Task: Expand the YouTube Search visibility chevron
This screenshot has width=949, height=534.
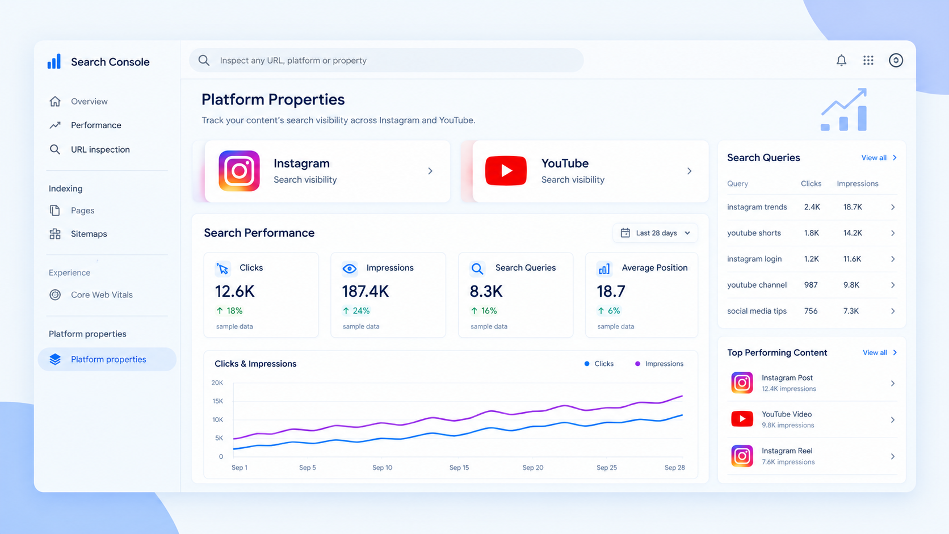Action: pyautogui.click(x=689, y=171)
